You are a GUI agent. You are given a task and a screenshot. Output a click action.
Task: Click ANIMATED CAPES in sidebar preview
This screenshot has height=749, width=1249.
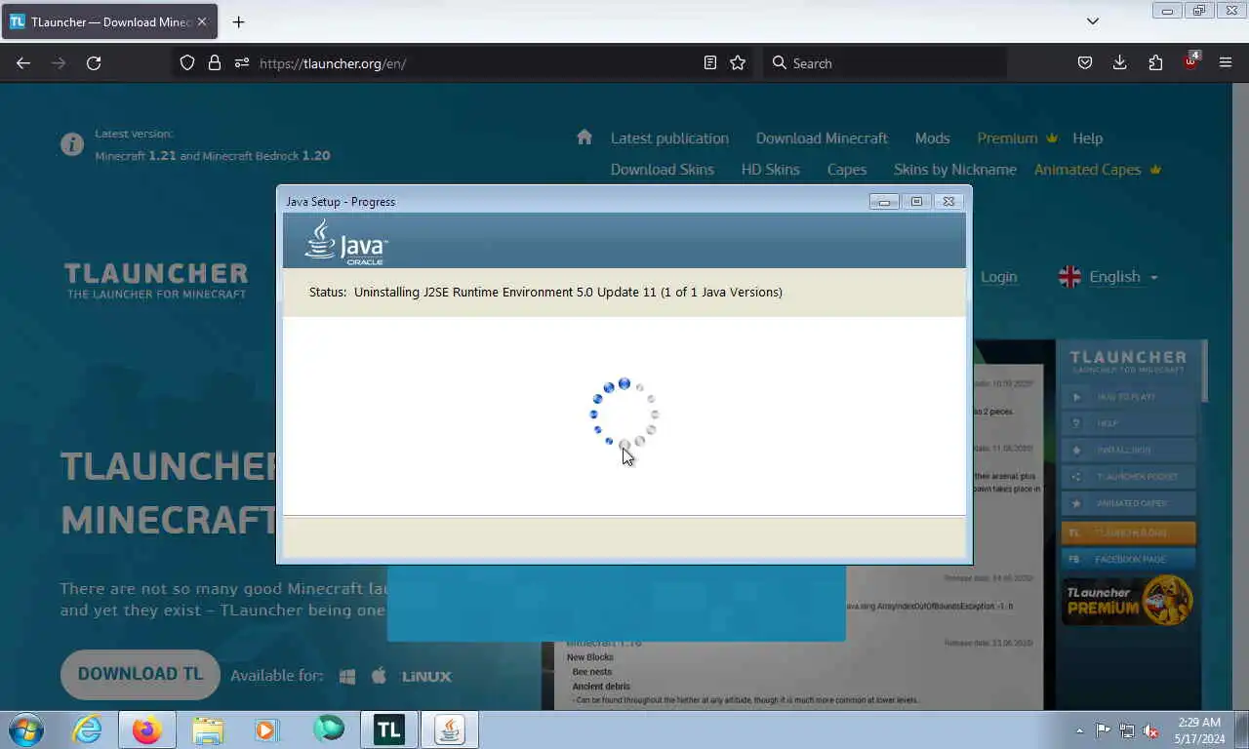pos(1128,503)
